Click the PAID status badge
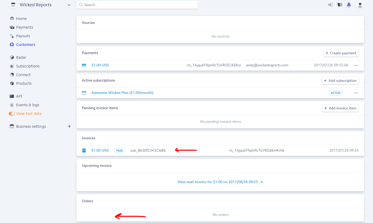This screenshot has height=223, width=373. pyautogui.click(x=120, y=151)
